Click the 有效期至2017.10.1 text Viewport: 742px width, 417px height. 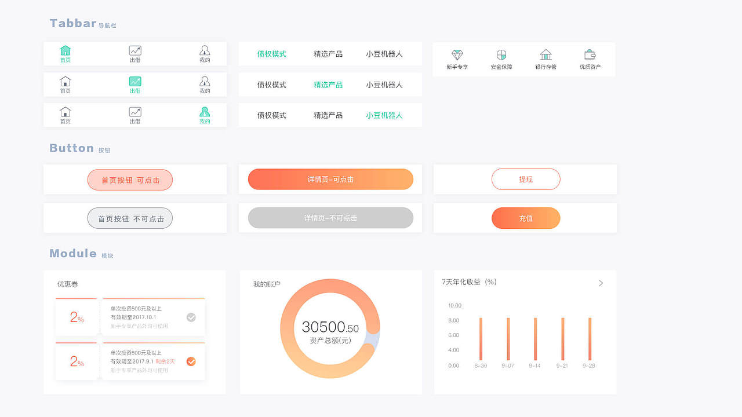coord(133,317)
